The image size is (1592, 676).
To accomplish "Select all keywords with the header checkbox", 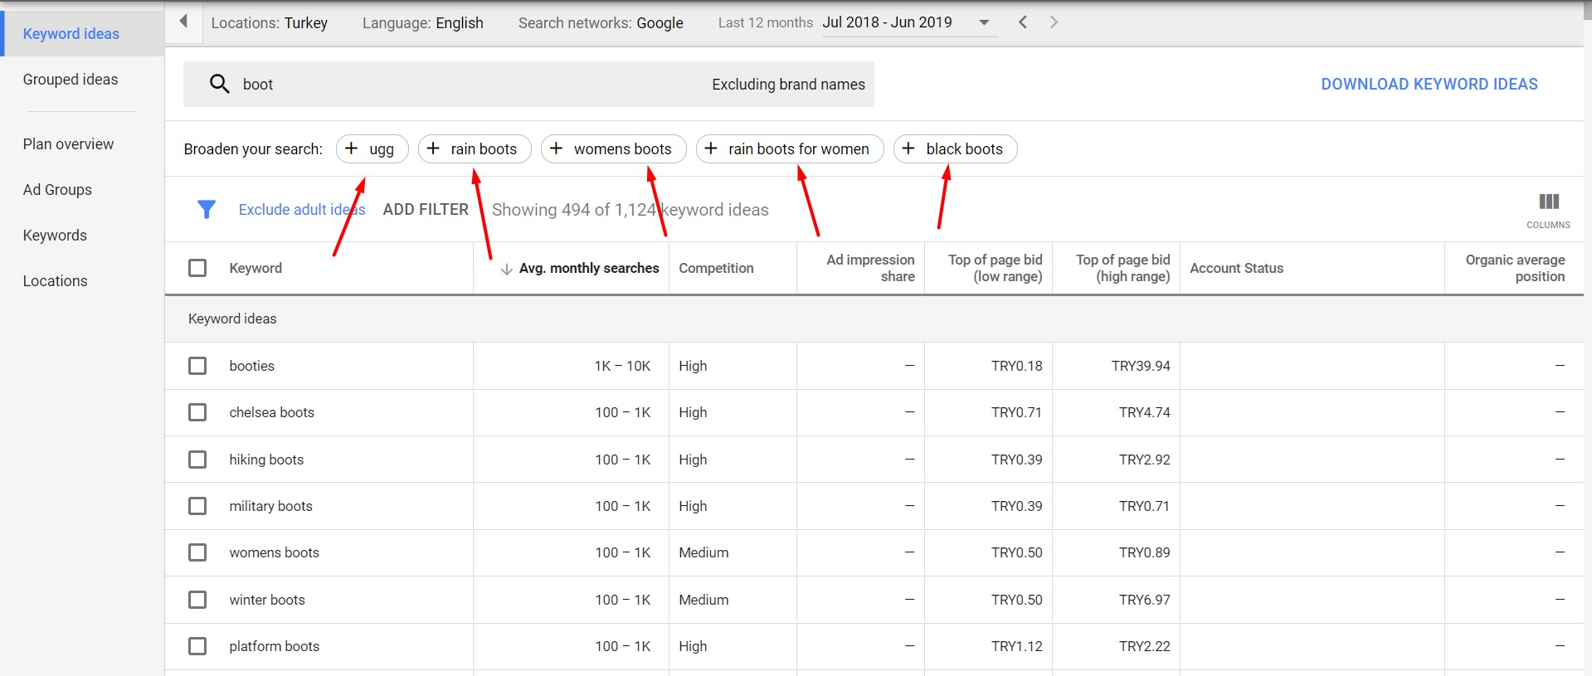I will coord(197,268).
